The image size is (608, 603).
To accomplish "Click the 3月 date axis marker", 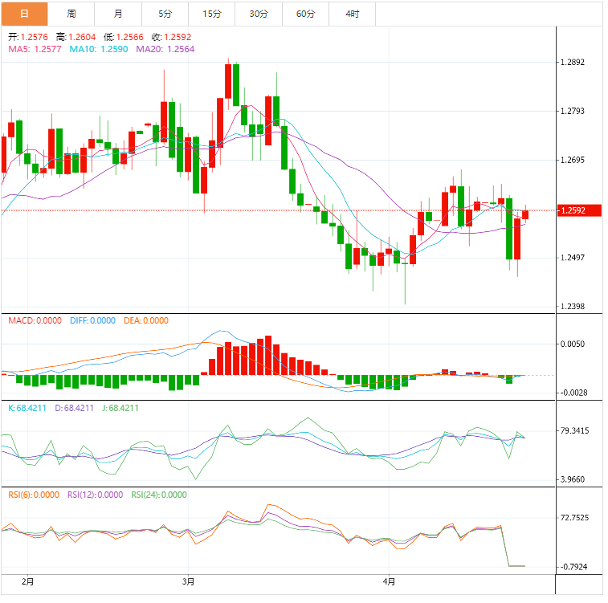I will [x=189, y=581].
